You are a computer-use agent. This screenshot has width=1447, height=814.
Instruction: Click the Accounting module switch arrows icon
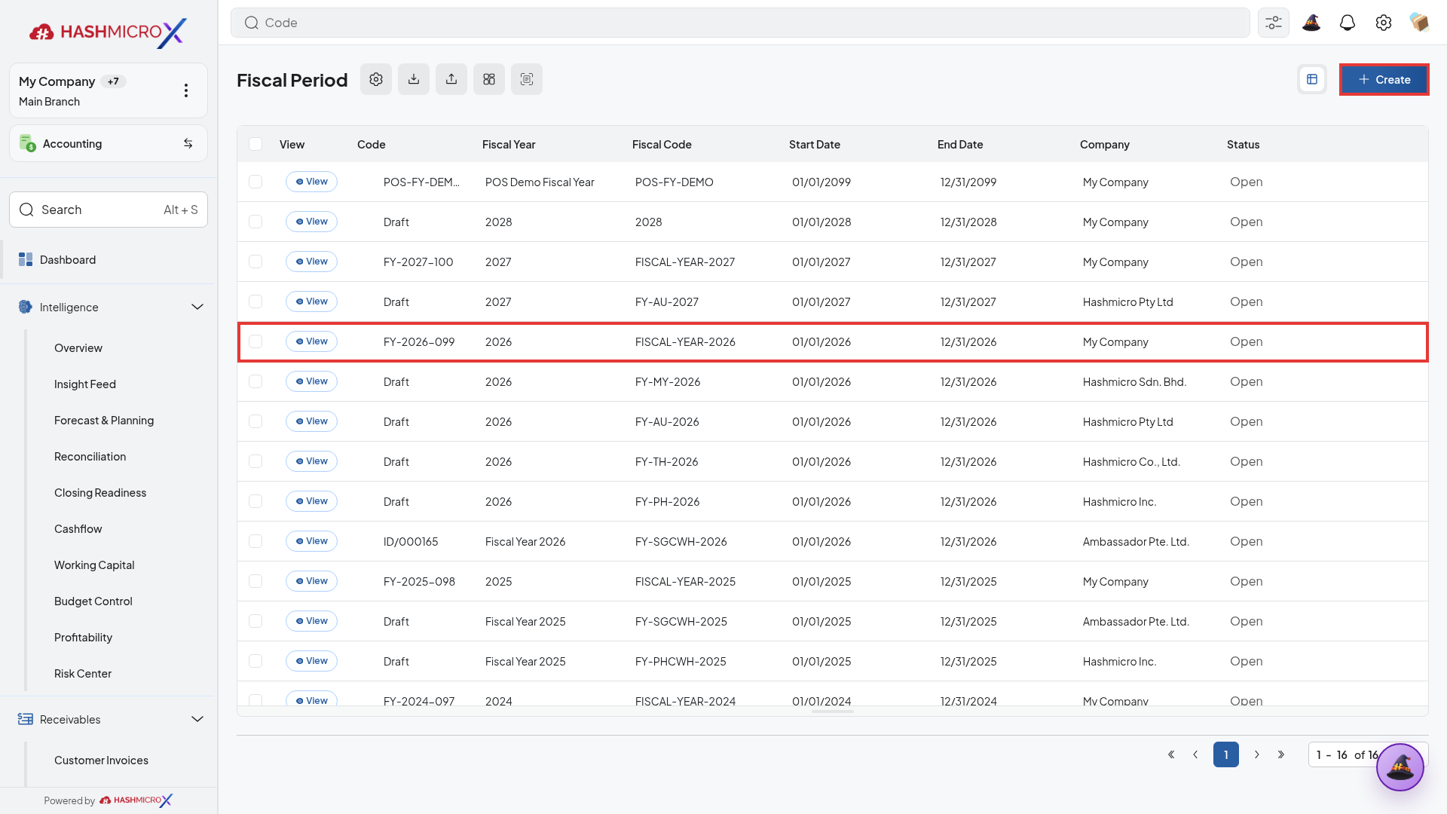[188, 143]
